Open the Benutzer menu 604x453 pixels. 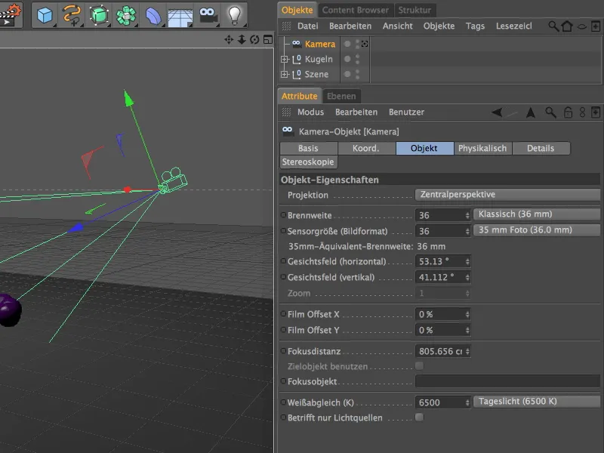pos(406,112)
